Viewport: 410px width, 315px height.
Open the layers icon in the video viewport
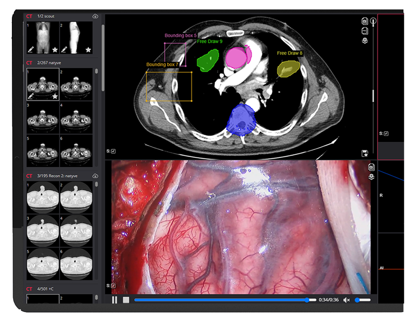pyautogui.click(x=371, y=177)
